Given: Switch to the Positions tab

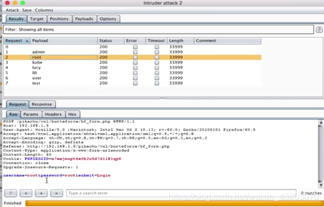Looking at the screenshot, I should pos(59,19).
